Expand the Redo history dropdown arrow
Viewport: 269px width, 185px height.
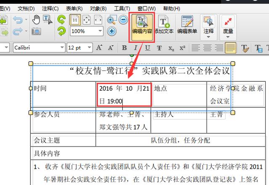click(x=26, y=31)
